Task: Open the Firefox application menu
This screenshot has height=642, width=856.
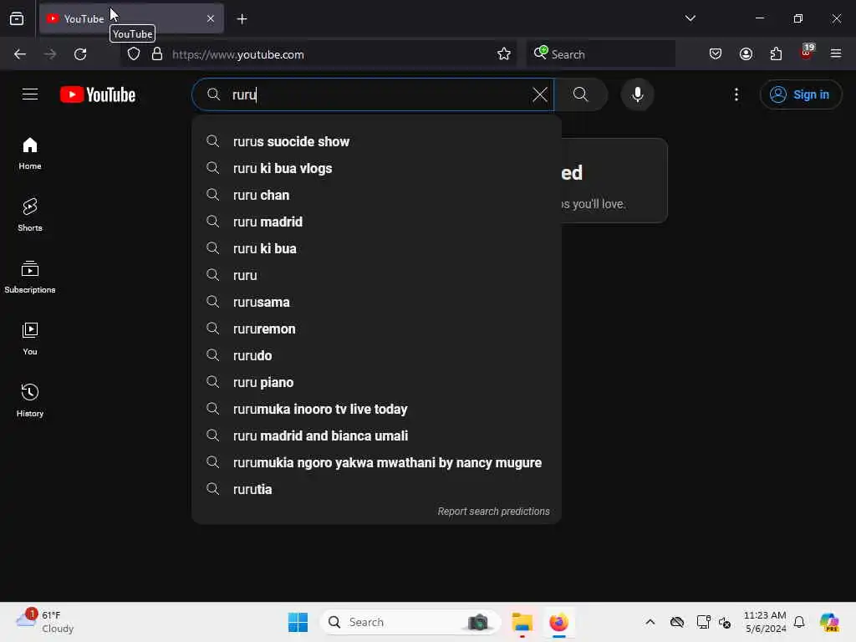Action: coord(836,54)
